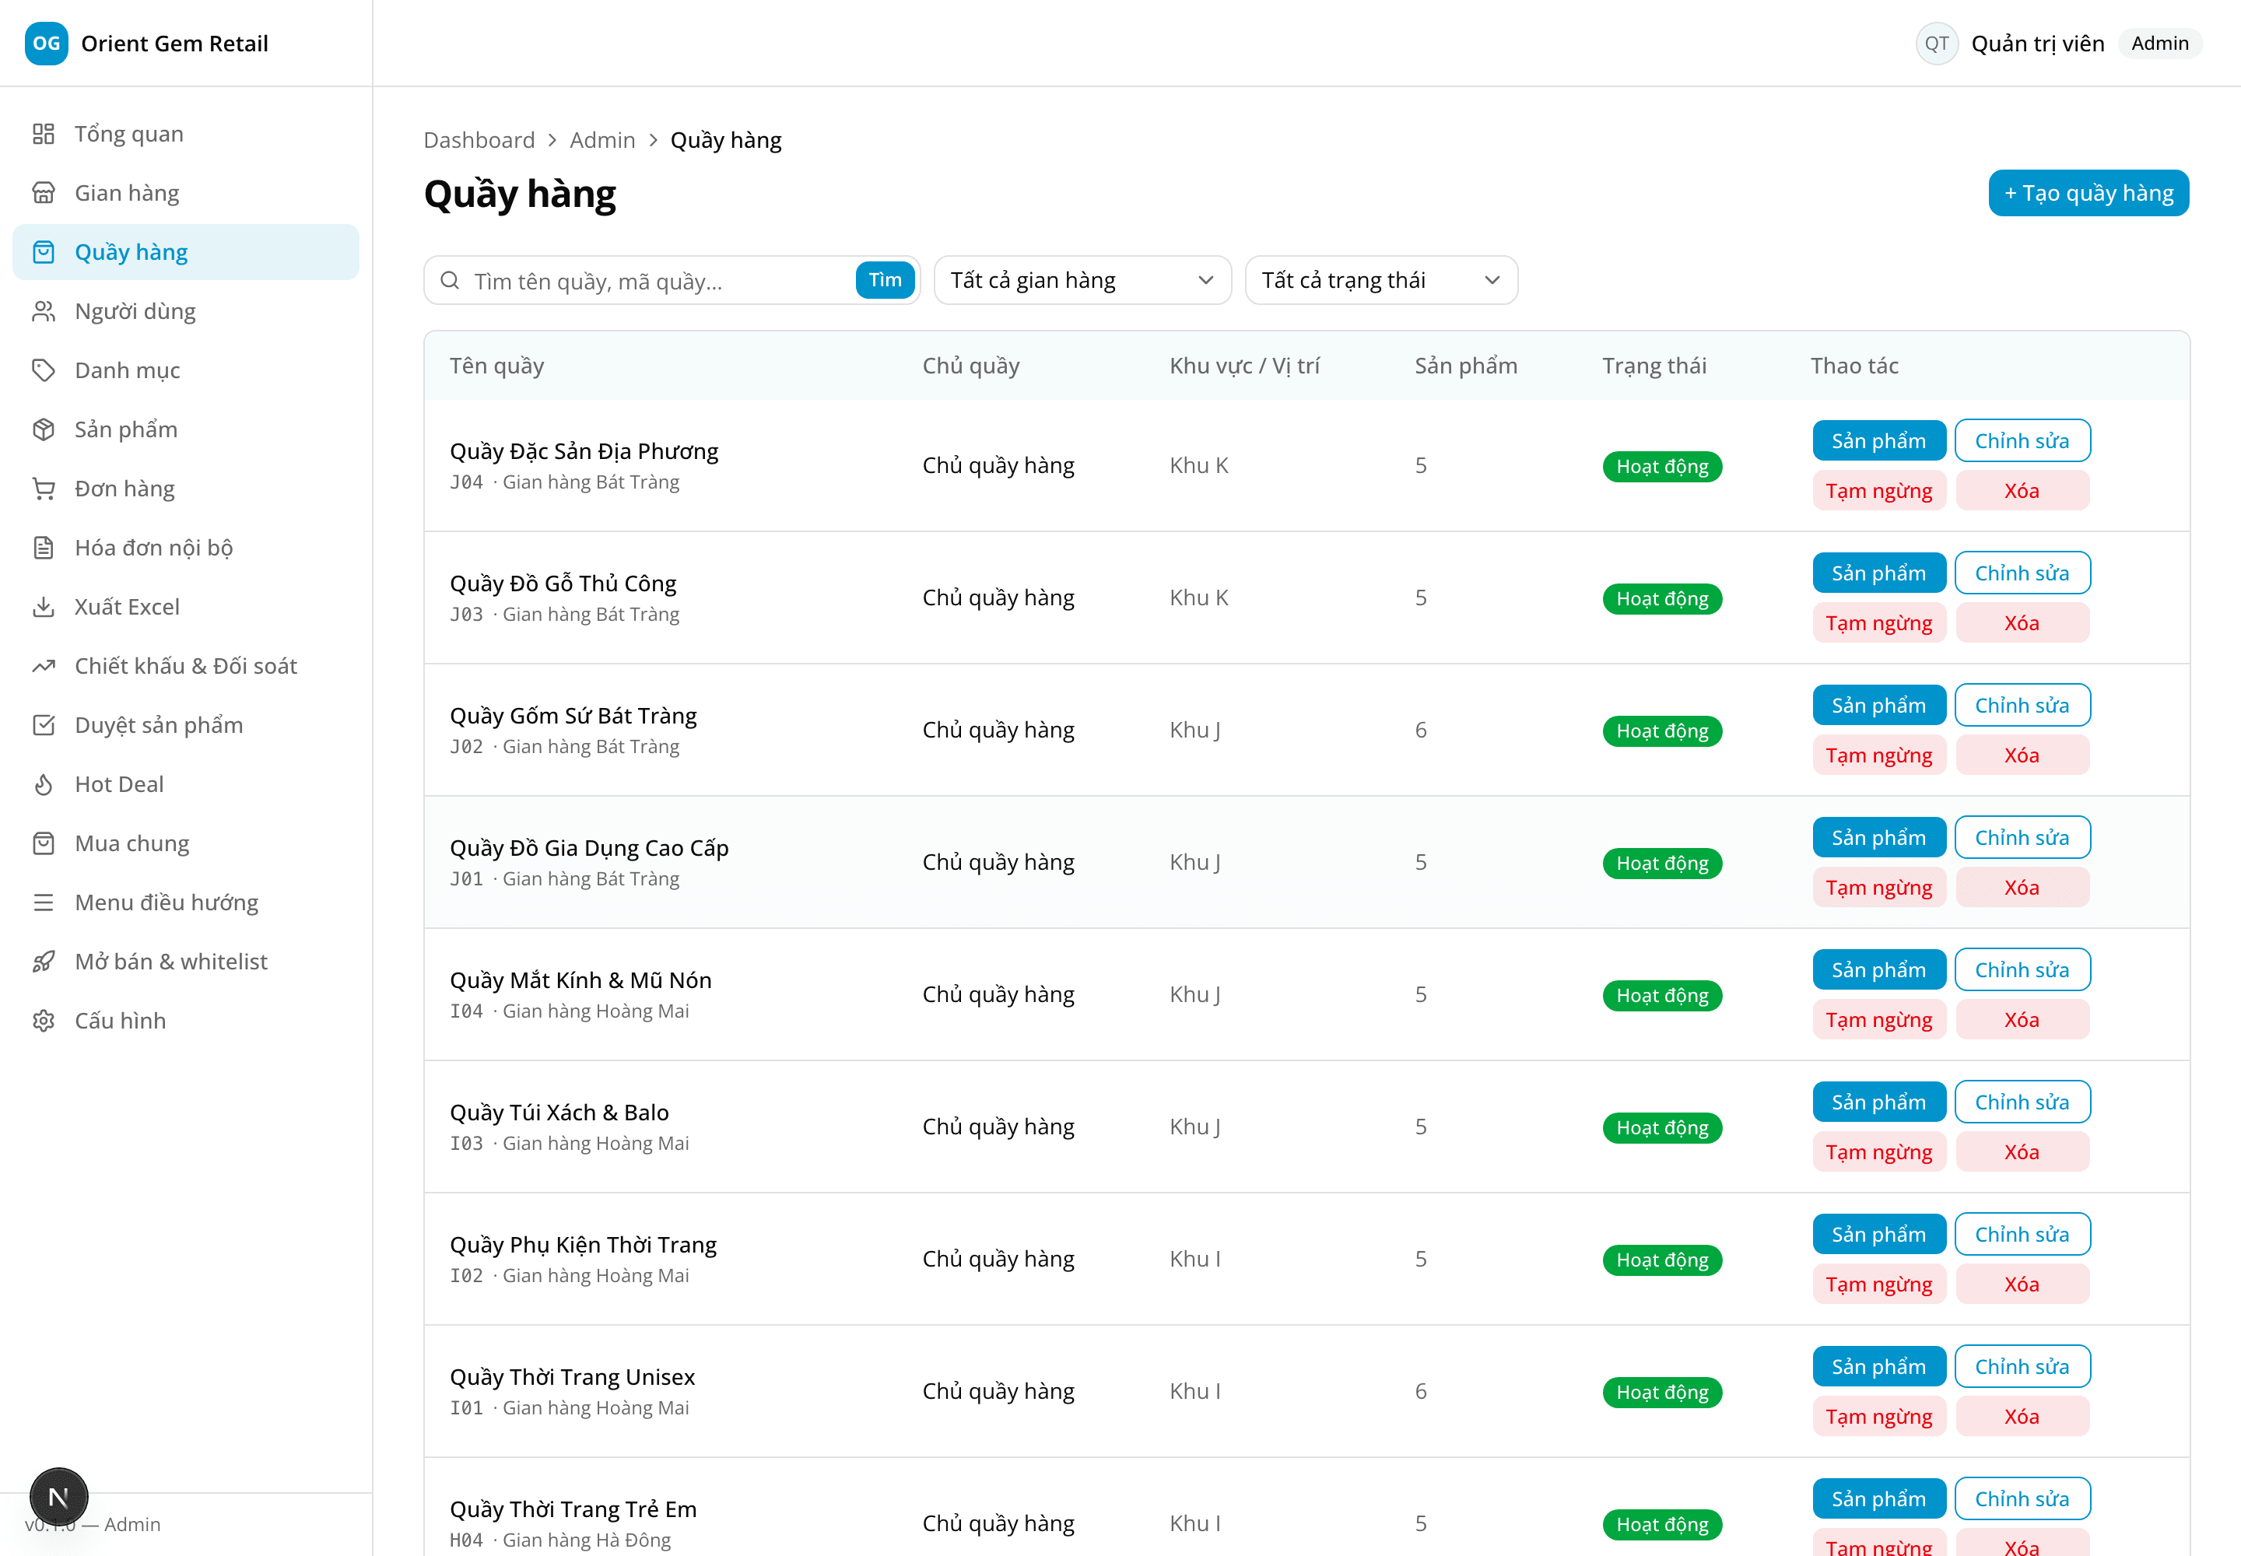Click Orient Gem Retail title
Viewport: 2241px width, 1556px height.
pos(174,43)
